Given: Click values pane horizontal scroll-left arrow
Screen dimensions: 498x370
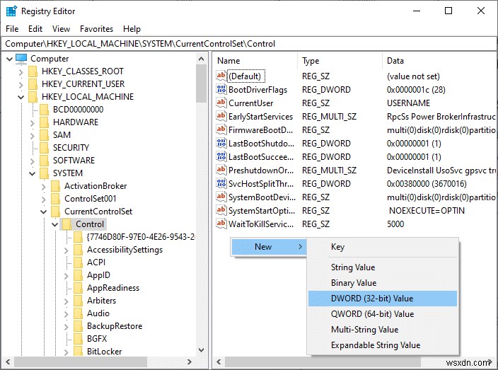Looking at the screenshot, I should pos(219,362).
